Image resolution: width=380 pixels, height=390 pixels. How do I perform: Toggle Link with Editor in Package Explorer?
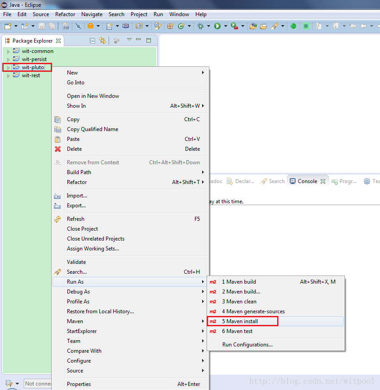pos(102,40)
